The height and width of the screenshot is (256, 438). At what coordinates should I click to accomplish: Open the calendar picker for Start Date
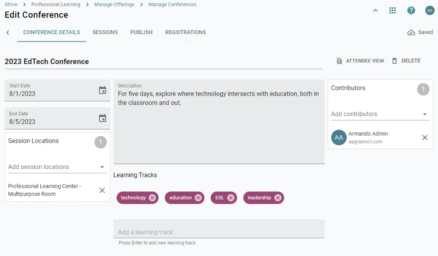(x=102, y=90)
